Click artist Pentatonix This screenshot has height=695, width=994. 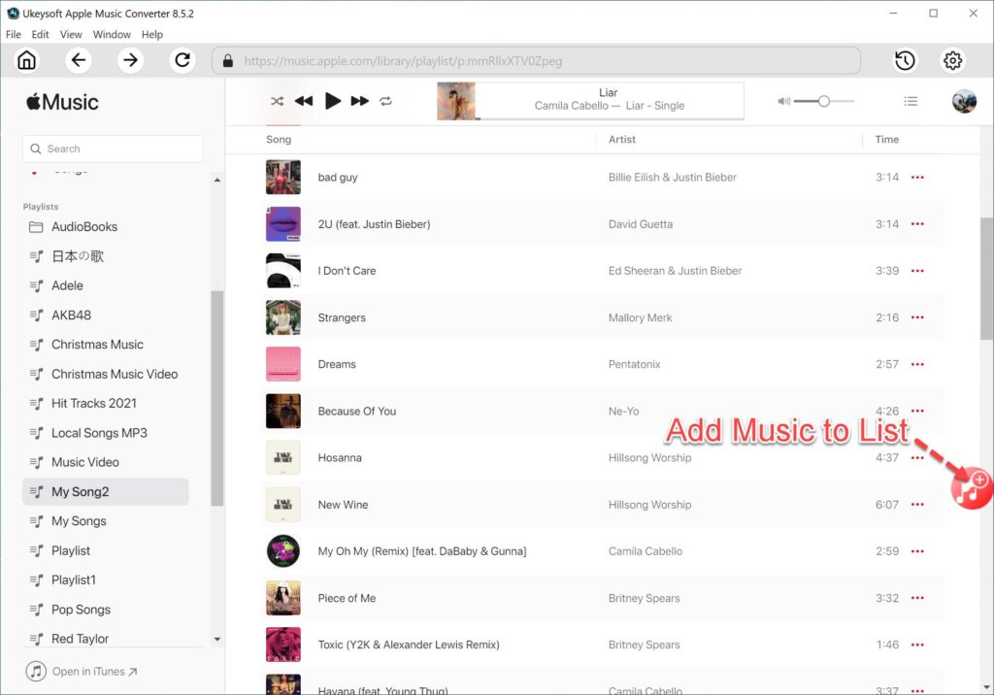pos(635,365)
